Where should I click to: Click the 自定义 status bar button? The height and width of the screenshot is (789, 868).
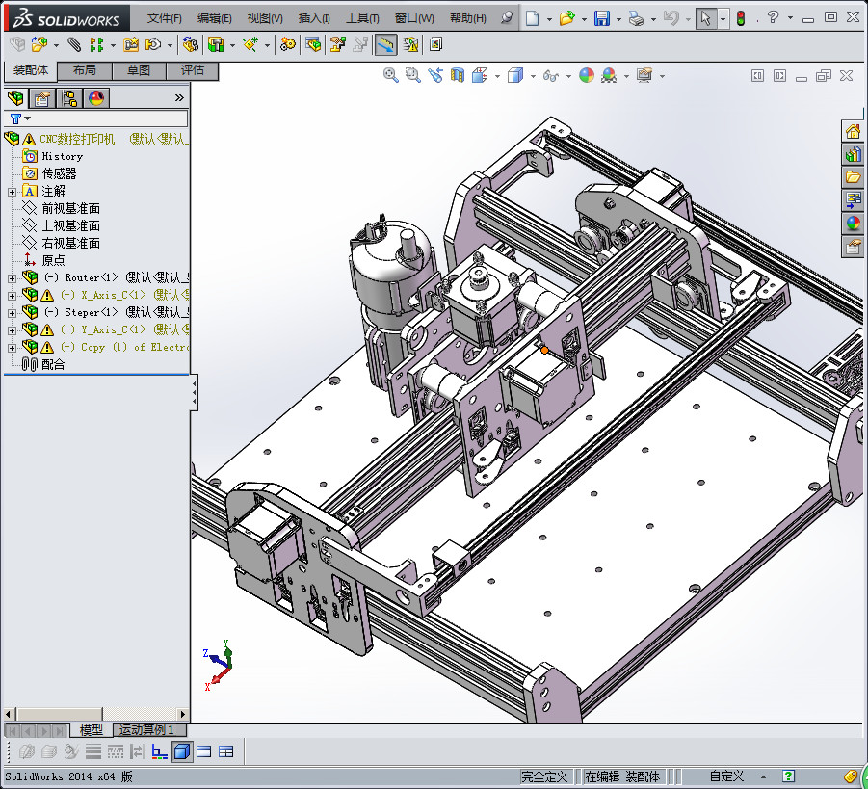click(727, 776)
